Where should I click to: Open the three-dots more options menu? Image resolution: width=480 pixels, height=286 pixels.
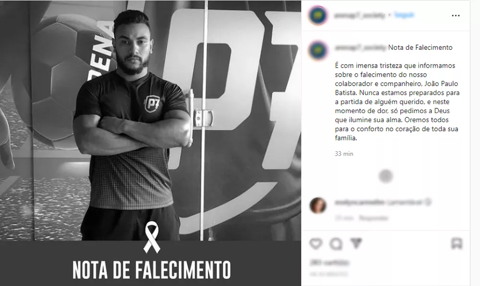(456, 16)
